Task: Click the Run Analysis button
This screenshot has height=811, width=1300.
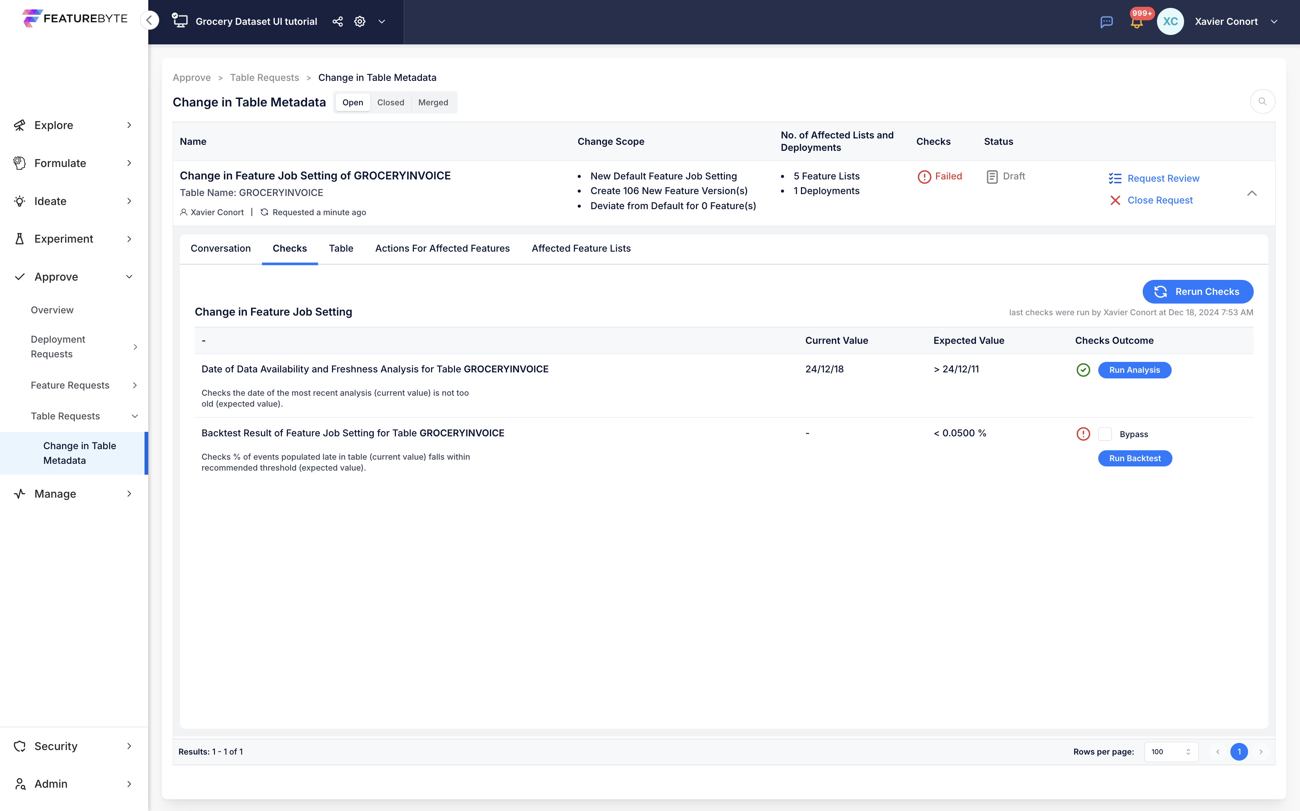Action: pyautogui.click(x=1134, y=370)
